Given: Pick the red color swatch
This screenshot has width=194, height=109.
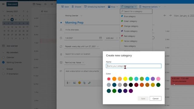Looking at the screenshot, I should (109, 79).
